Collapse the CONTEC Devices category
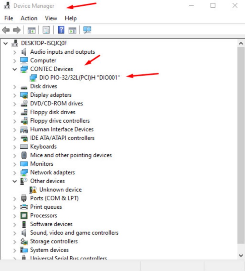This screenshot has height=271, width=245. tap(15, 69)
